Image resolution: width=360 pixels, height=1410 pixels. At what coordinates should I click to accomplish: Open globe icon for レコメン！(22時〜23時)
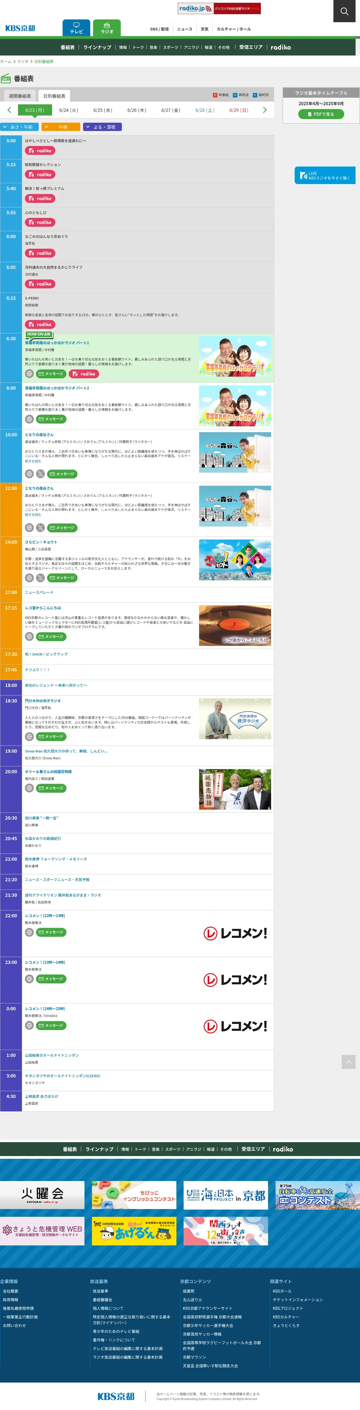(30, 931)
